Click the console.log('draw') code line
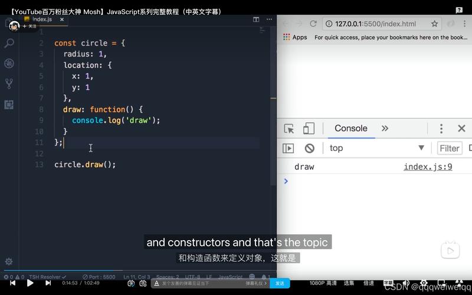 pos(116,120)
